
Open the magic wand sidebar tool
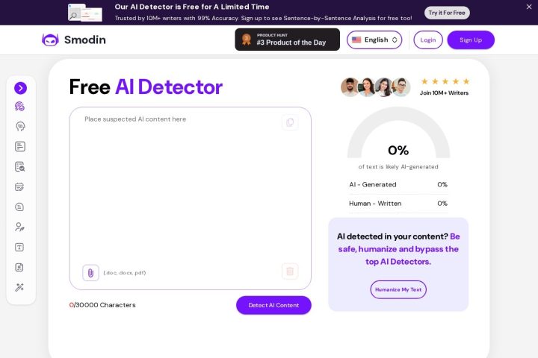(19, 287)
